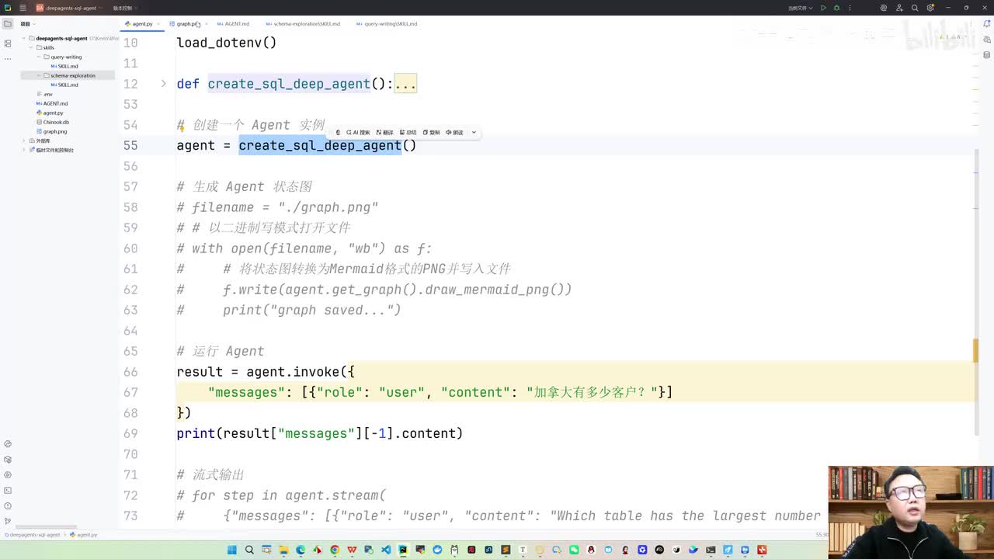
Task: Open Problems tool window in lower left stripe
Action: point(8,506)
